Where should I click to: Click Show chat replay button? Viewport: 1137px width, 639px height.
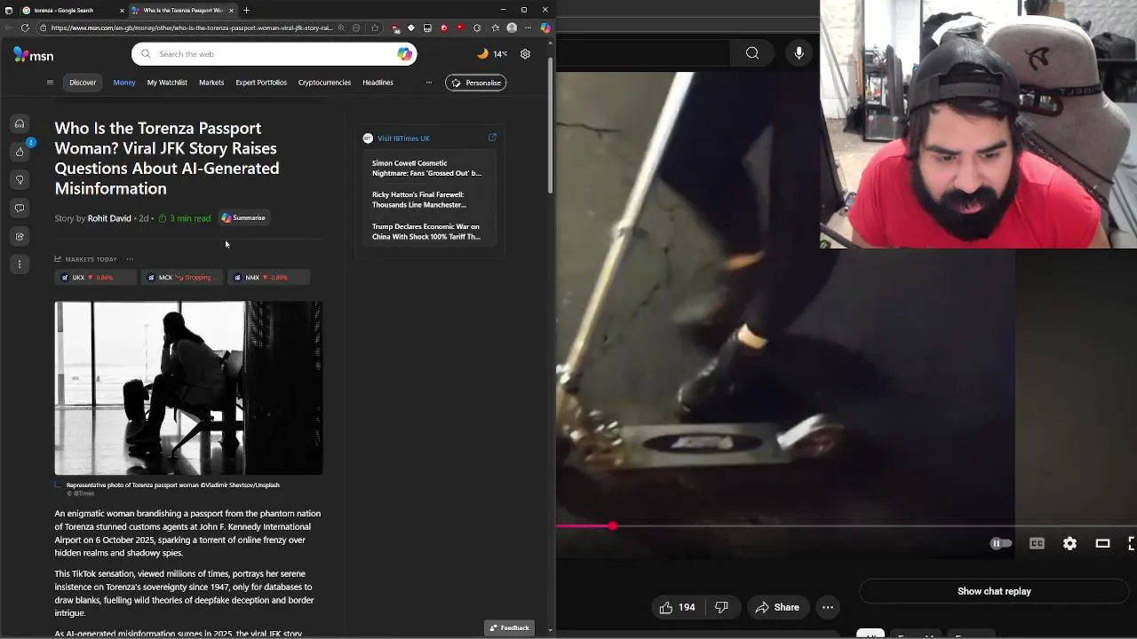click(994, 591)
